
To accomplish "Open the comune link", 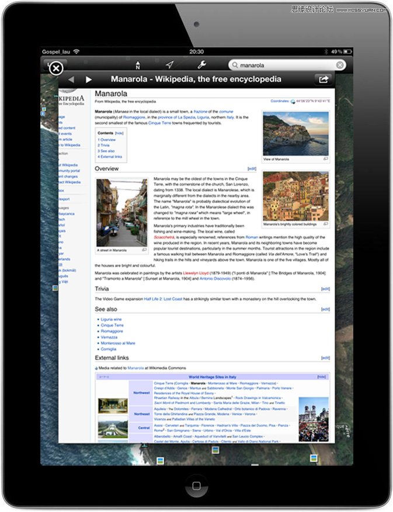I will tap(226, 112).
